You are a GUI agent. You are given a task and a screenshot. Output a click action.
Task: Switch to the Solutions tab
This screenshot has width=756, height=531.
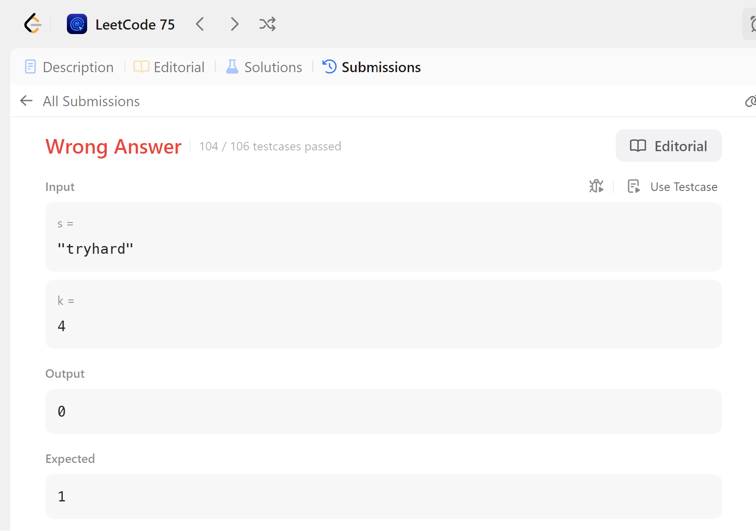pos(264,67)
